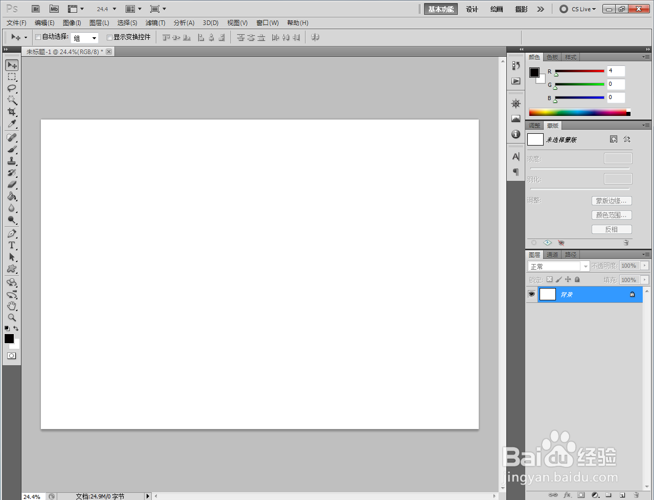Image resolution: width=654 pixels, height=500 pixels.
Task: Select the 3D Rotate tool
Action: coord(12,282)
